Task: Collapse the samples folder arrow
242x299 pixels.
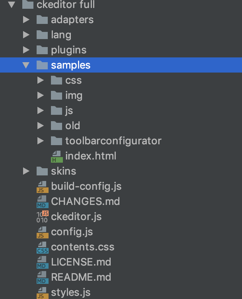Action: pyautogui.click(x=26, y=65)
